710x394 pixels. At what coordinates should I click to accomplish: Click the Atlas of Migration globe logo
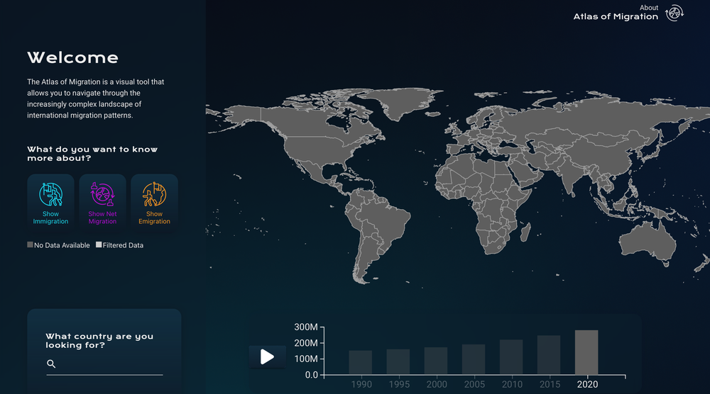click(674, 13)
